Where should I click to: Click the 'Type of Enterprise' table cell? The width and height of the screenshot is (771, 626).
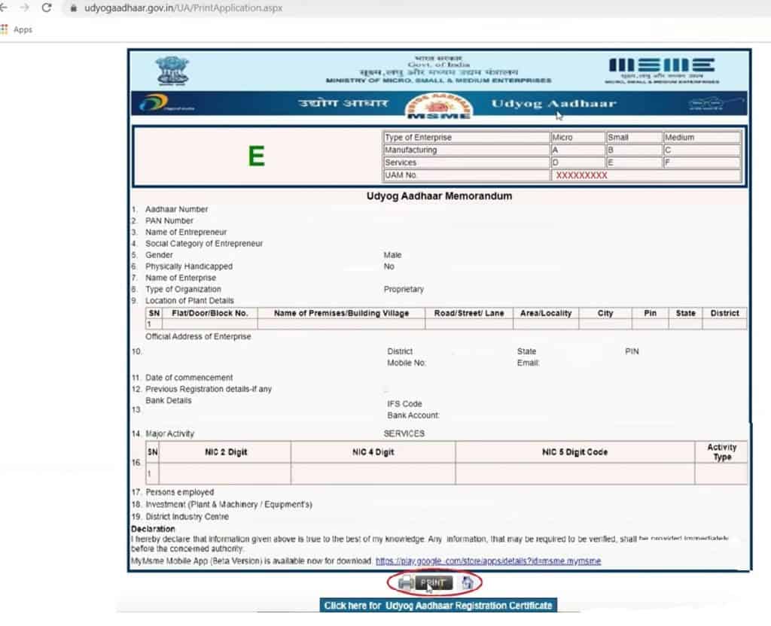[466, 138]
